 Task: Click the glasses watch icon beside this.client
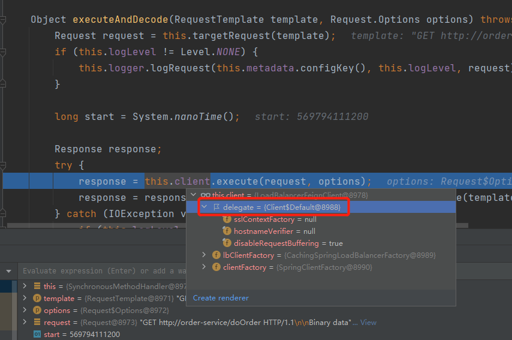(205, 195)
